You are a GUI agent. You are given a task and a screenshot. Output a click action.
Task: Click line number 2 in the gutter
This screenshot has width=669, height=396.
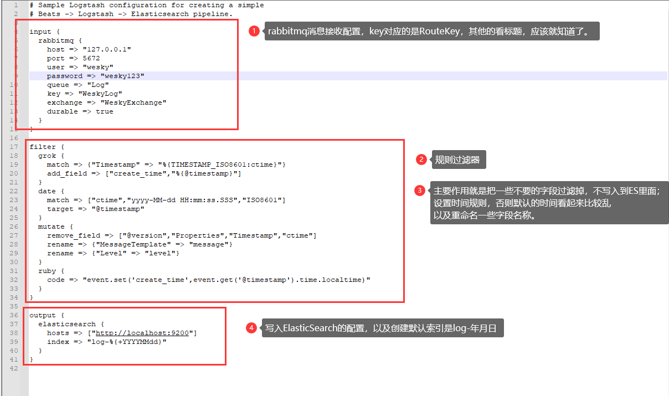(16, 14)
